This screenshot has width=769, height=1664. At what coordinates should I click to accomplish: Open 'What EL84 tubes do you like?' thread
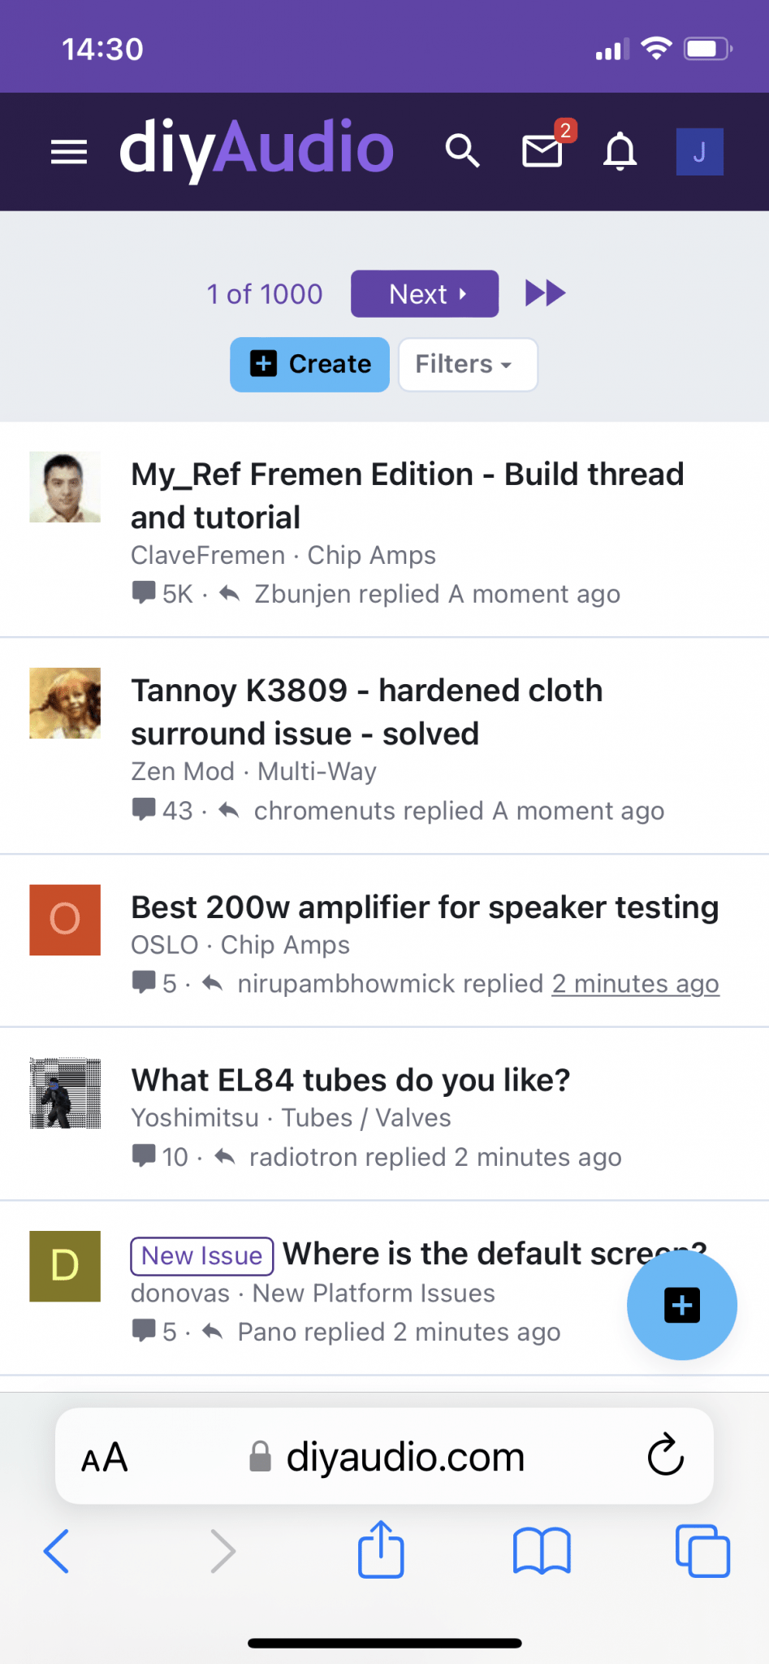(351, 1080)
